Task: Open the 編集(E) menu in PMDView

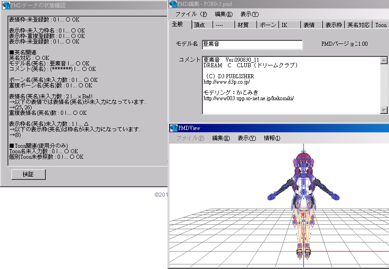Action: point(221,138)
